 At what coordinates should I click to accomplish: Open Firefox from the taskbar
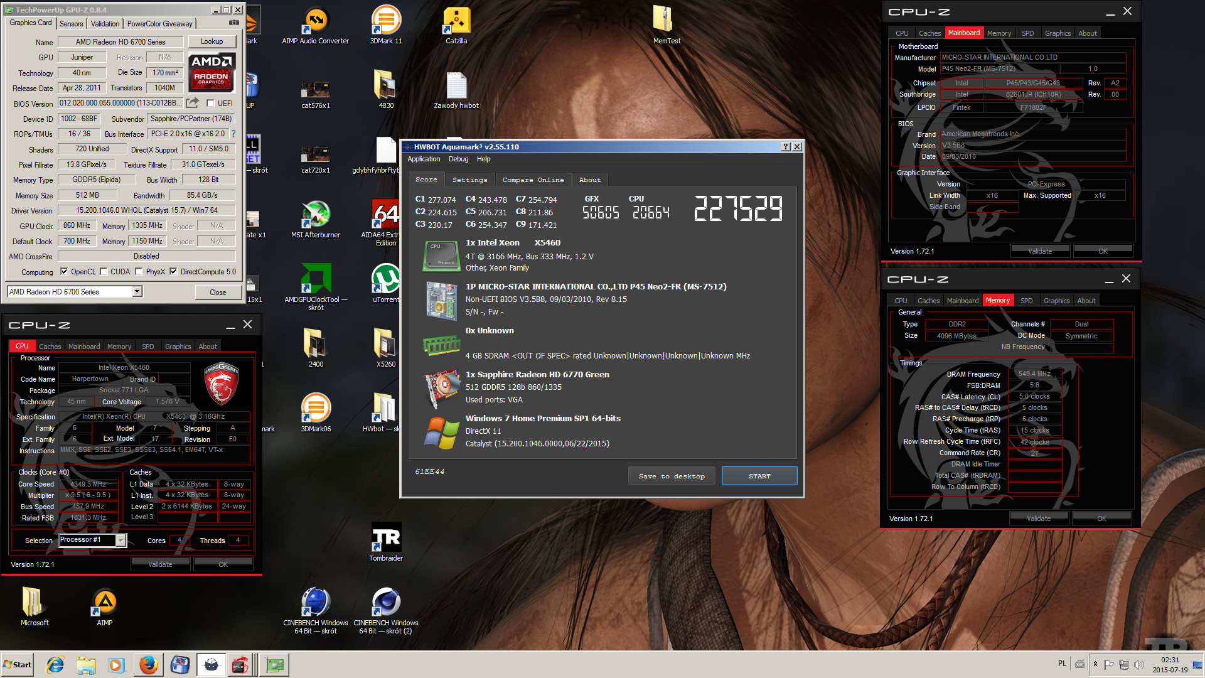click(x=149, y=665)
